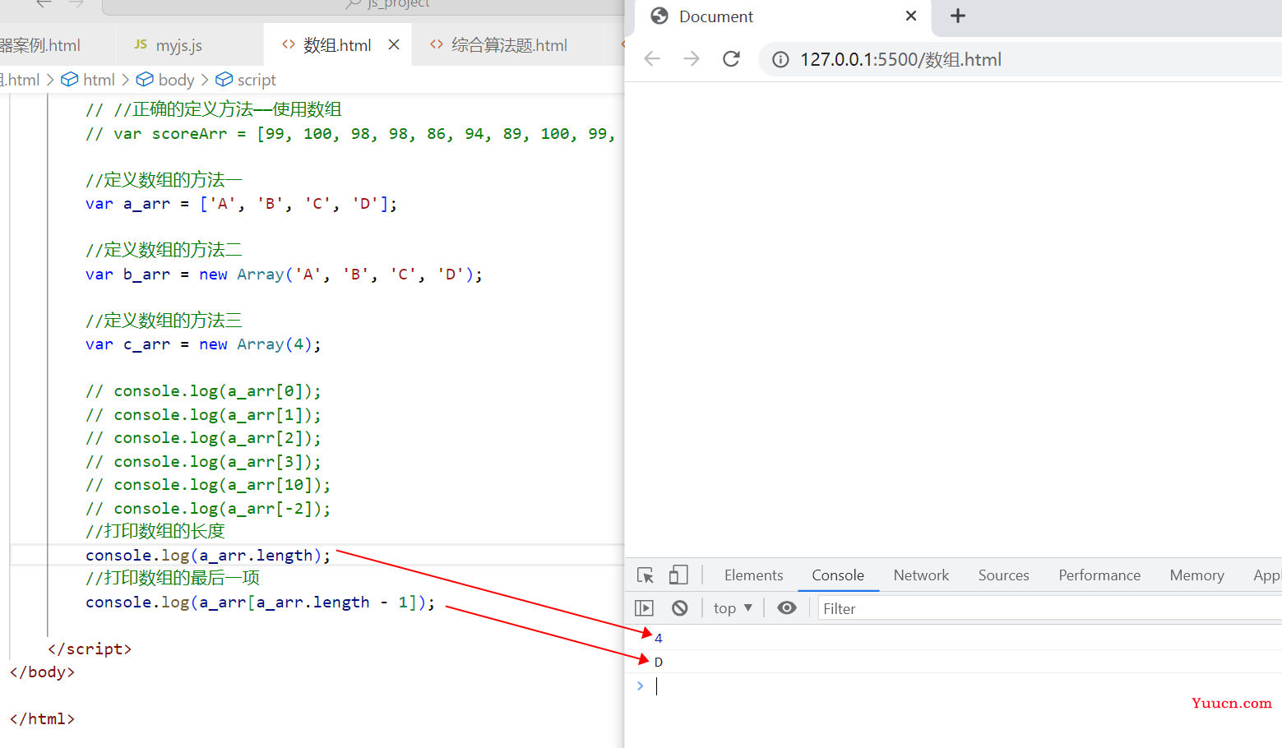Create a live expression with eye icon
The image size is (1282, 748).
(787, 608)
